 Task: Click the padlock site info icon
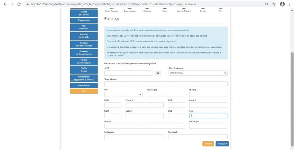click(x=28, y=4)
